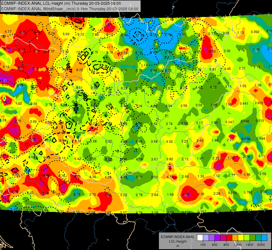Click the white swatch in the LCL-Height legend

(200, 238)
